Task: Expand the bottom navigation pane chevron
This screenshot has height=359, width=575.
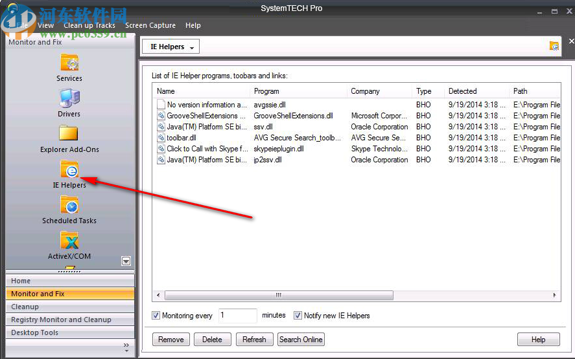Action: (x=126, y=346)
